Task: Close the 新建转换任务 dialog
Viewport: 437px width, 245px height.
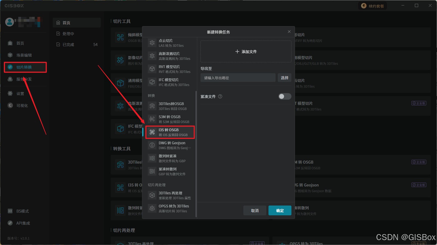Action: 289,32
